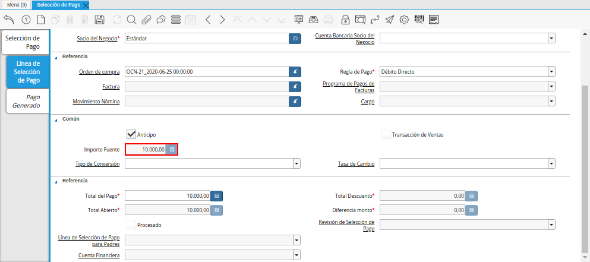590x262 pixels.
Task: Open the help question mark icon
Action: pyautogui.click(x=26, y=20)
